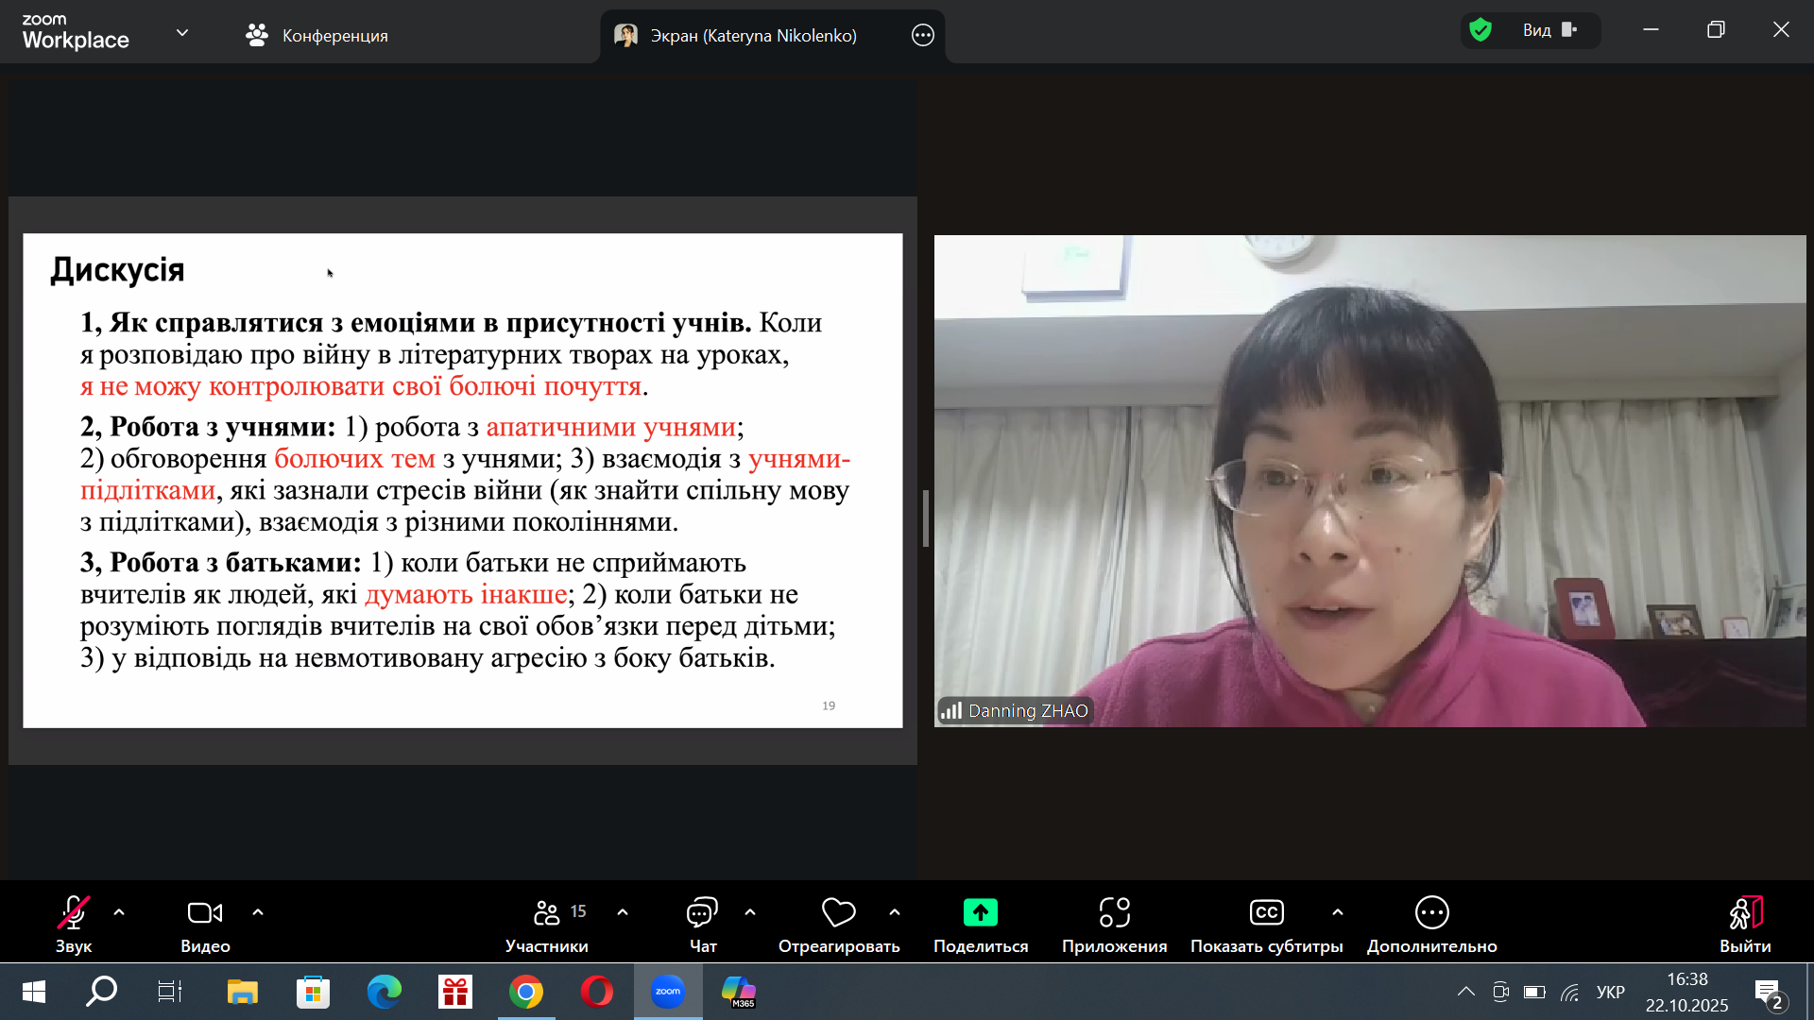Click the green encryption shield icon
This screenshot has height=1020, width=1814.
1480,30
